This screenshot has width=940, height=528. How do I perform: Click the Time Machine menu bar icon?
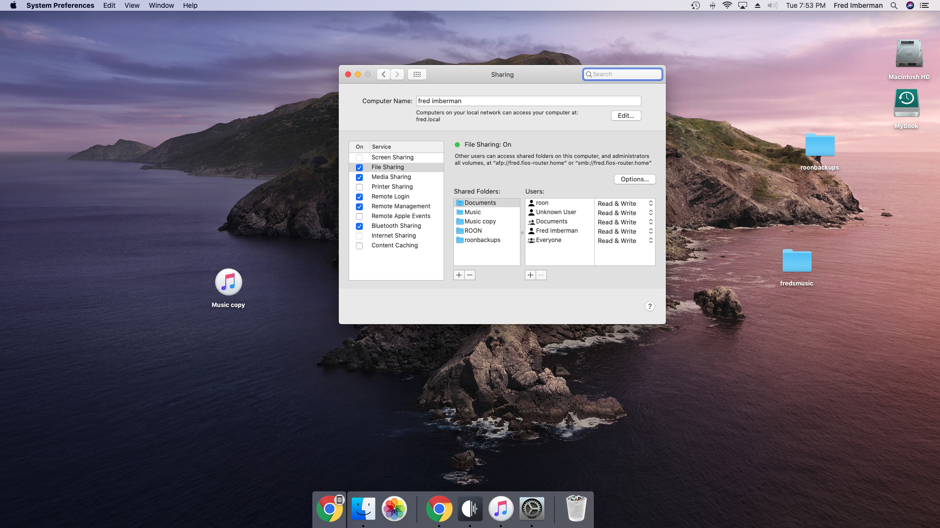[x=695, y=5]
